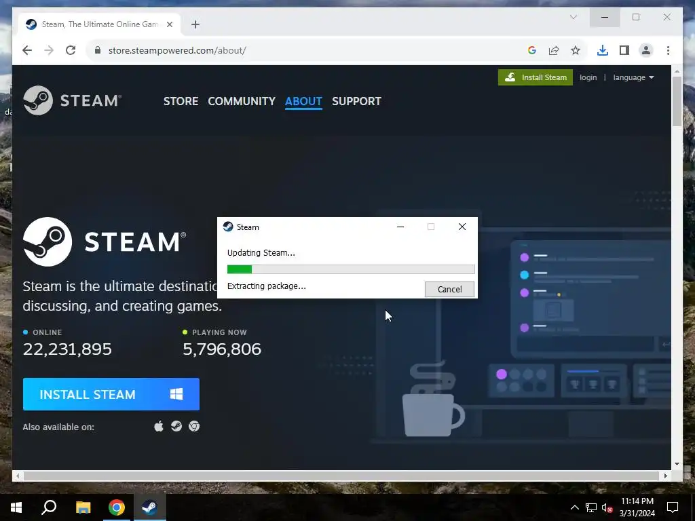This screenshot has width=695, height=521.
Task: Click the ONLINE count 22,231,895
Action: click(x=67, y=349)
